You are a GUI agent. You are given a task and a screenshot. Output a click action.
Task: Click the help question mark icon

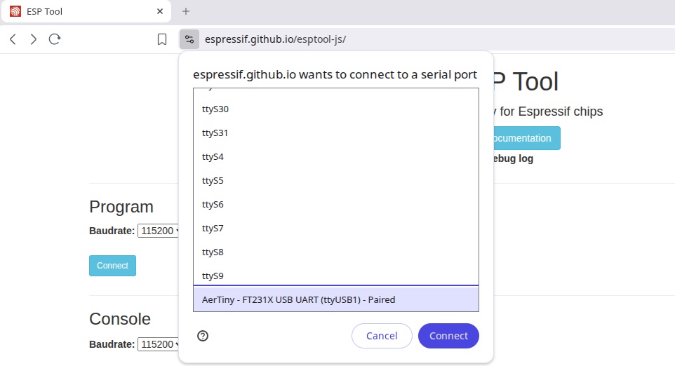point(203,336)
